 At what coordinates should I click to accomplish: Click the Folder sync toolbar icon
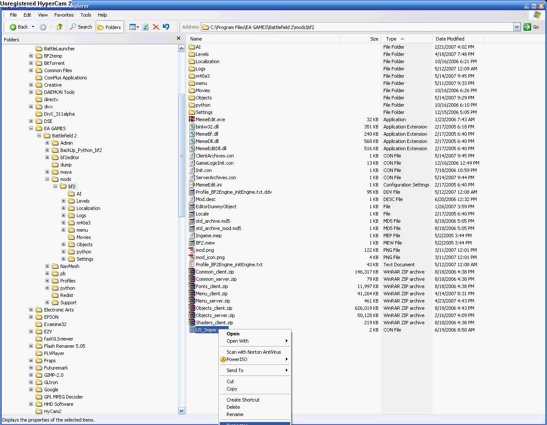(x=145, y=27)
